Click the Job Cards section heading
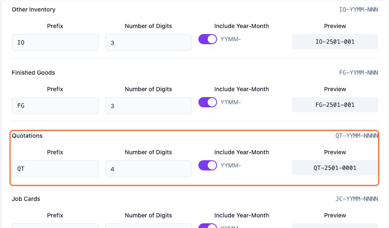 (x=26, y=199)
